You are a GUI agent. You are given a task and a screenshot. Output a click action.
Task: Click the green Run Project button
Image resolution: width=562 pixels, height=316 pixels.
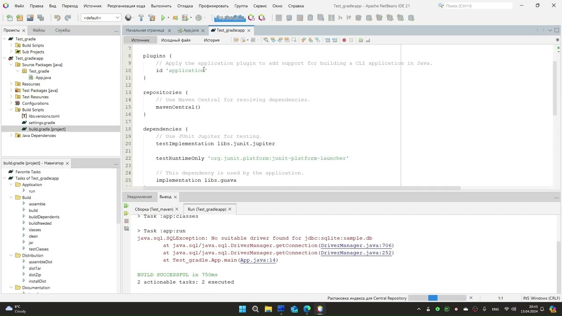click(x=163, y=18)
